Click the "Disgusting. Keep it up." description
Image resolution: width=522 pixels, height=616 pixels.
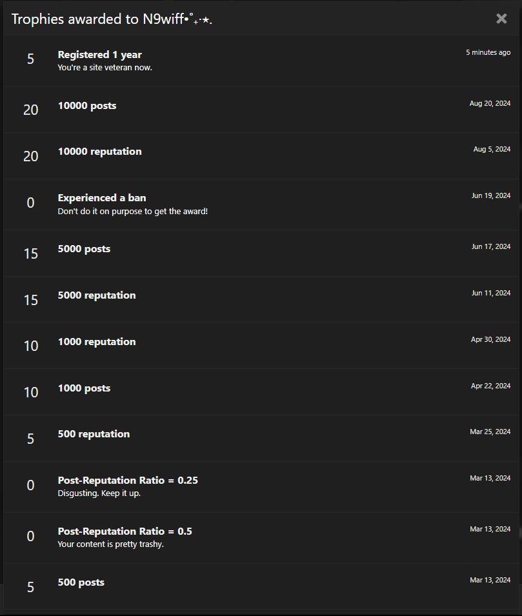[x=99, y=493]
